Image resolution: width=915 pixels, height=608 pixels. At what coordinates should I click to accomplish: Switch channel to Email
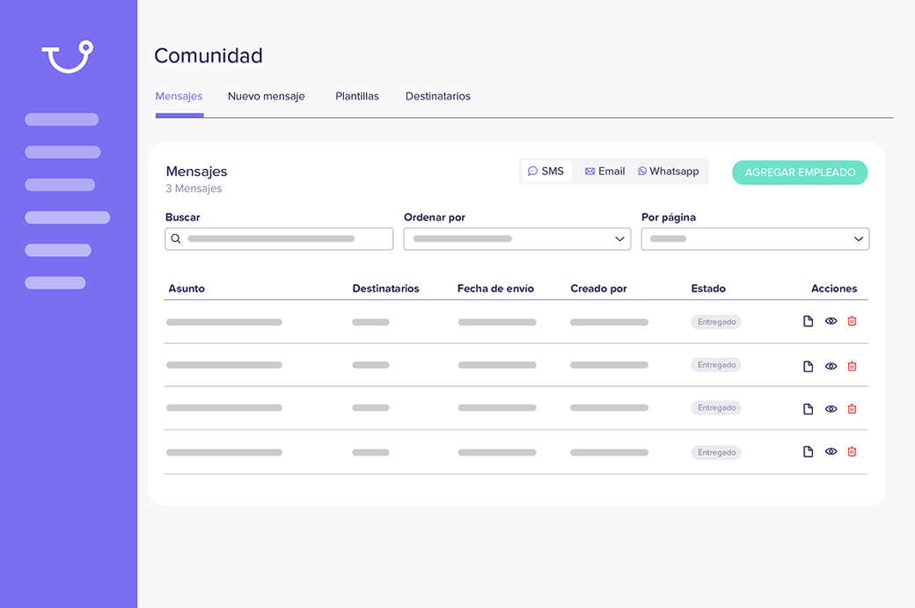(604, 172)
